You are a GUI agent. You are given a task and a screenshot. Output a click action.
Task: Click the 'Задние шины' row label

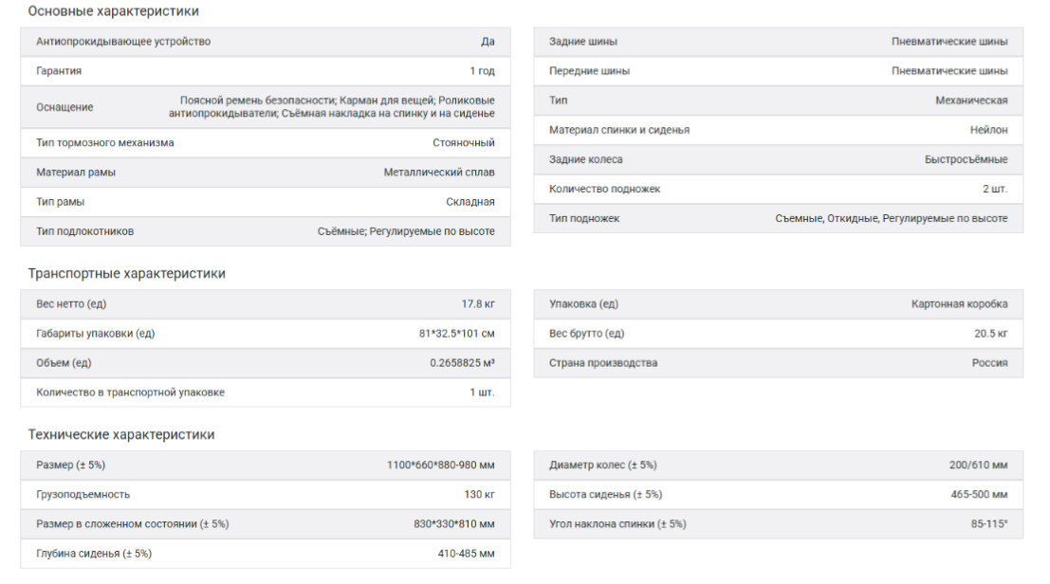(x=583, y=42)
